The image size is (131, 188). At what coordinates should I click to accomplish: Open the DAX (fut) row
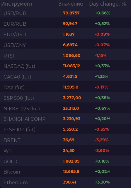click(66, 87)
